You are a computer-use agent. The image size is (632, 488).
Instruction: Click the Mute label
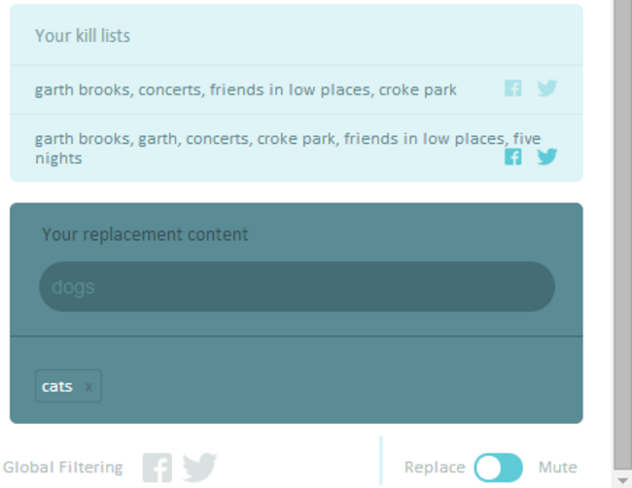[558, 468]
